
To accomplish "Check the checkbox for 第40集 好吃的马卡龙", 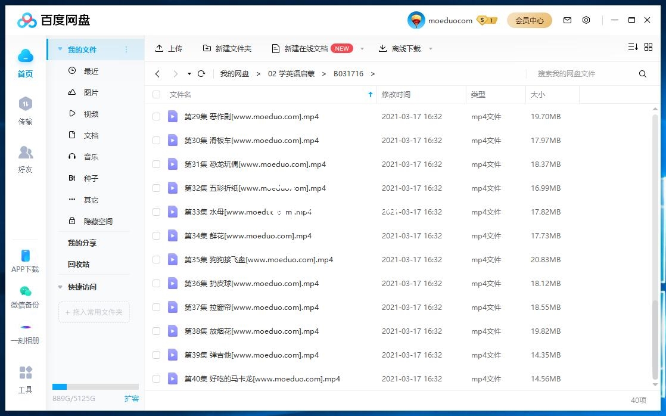I will [x=156, y=378].
